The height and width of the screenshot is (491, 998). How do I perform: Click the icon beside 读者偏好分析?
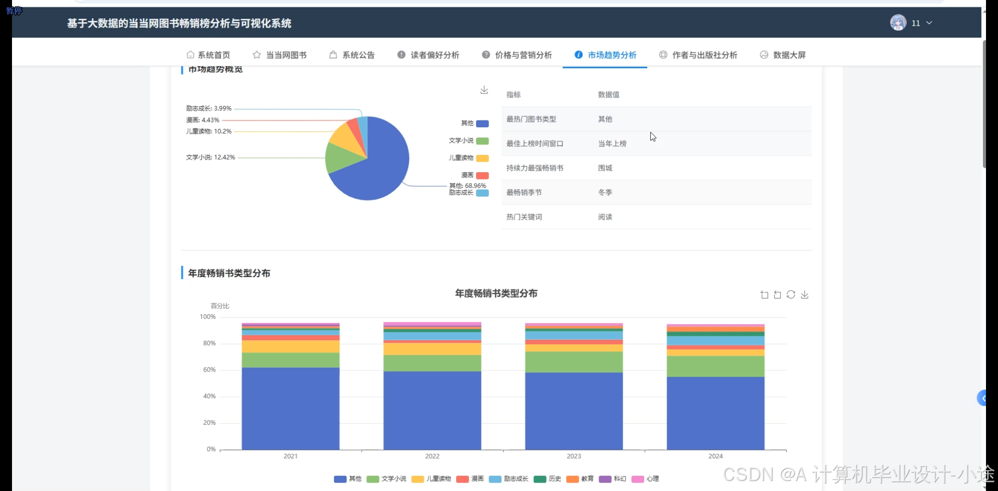401,55
